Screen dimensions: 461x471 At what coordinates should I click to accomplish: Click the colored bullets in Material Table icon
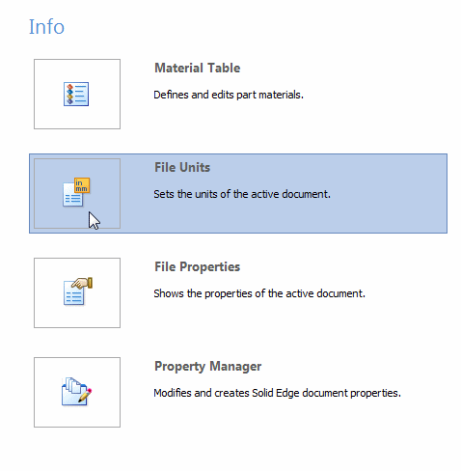pyautogui.click(x=69, y=94)
